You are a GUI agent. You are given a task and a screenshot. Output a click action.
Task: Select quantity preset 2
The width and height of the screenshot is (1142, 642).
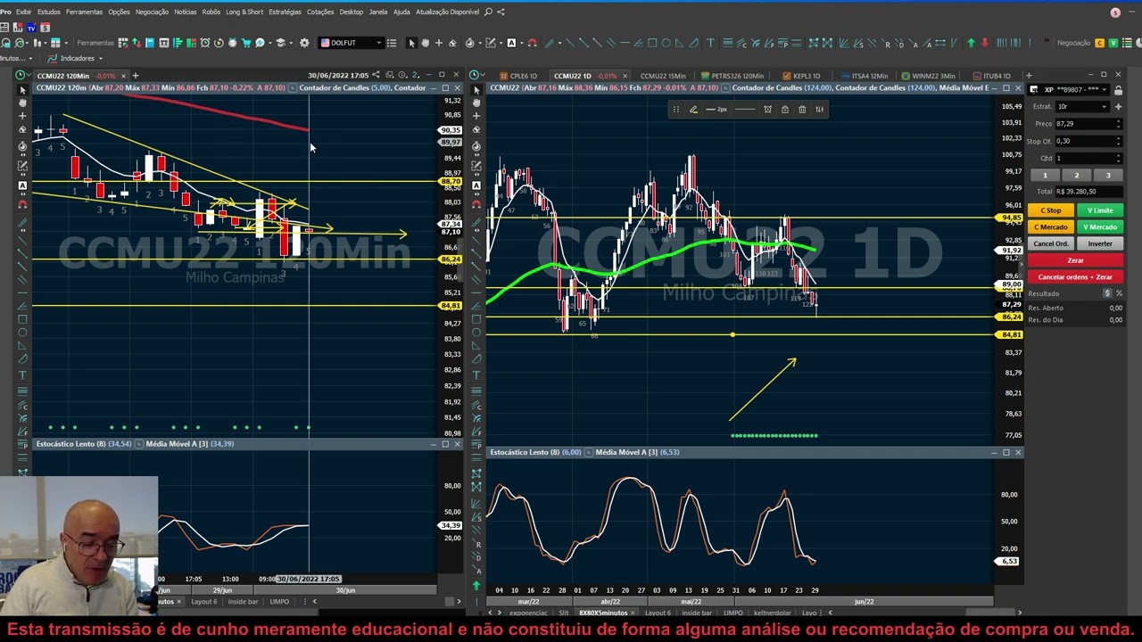(1077, 176)
